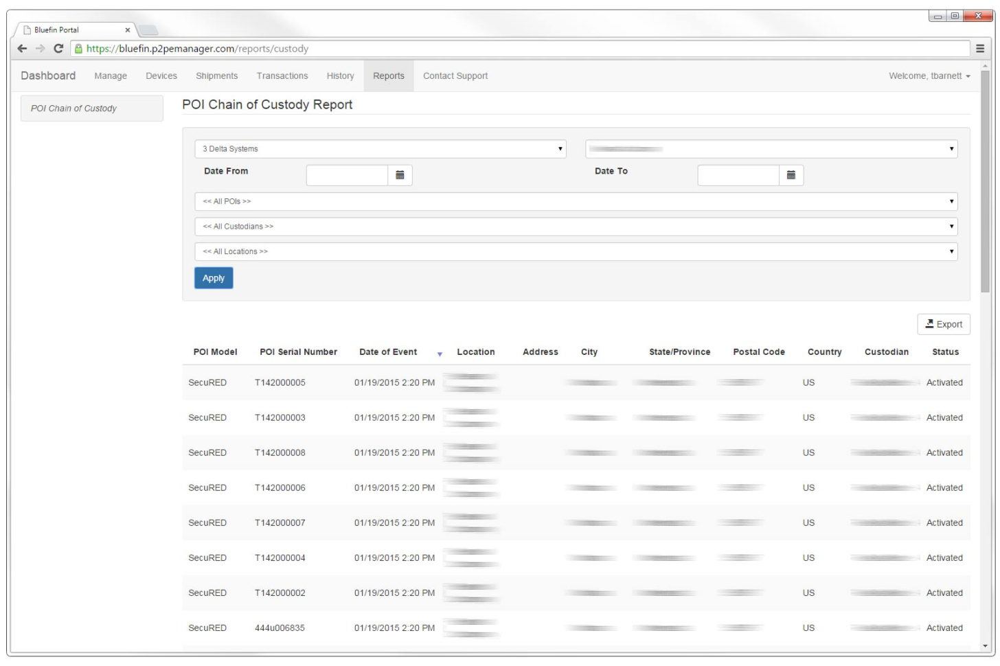Viewport: 1000px width, 666px height.
Task: Switch to the Transactions tab
Action: pyautogui.click(x=281, y=76)
